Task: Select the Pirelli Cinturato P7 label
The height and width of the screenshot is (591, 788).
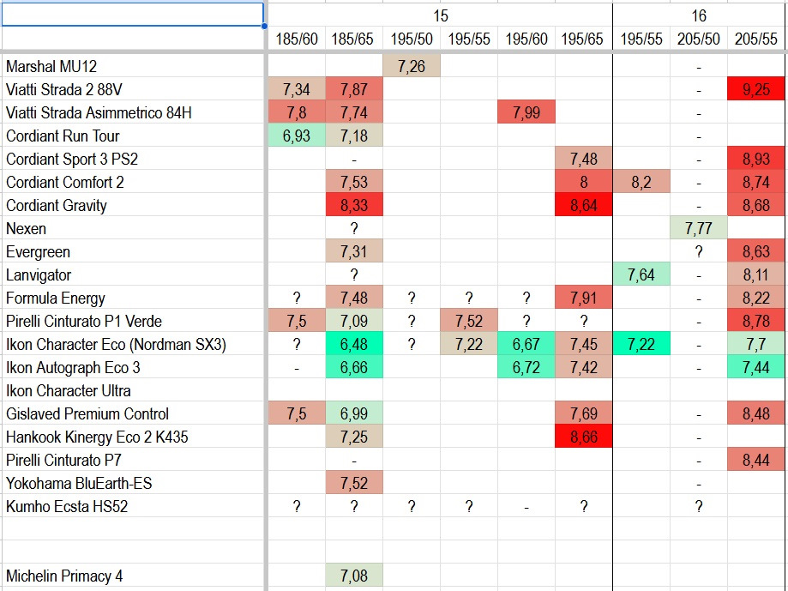Action: 63,460
